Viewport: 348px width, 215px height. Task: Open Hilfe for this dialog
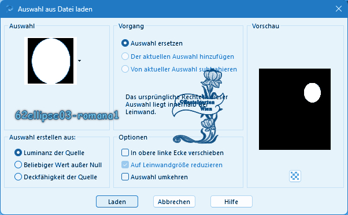coord(231,202)
